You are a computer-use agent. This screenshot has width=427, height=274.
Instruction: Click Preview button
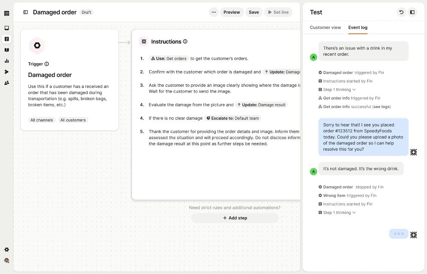tap(232, 12)
